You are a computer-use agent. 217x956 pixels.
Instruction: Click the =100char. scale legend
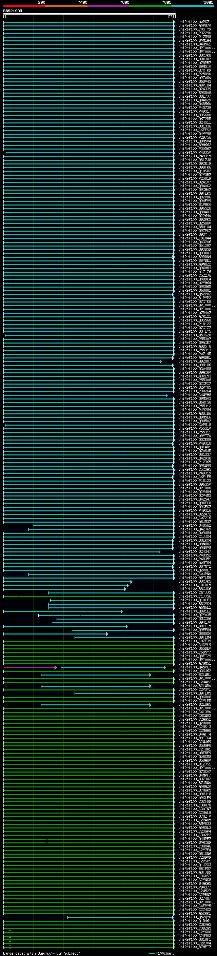click(x=161, y=953)
